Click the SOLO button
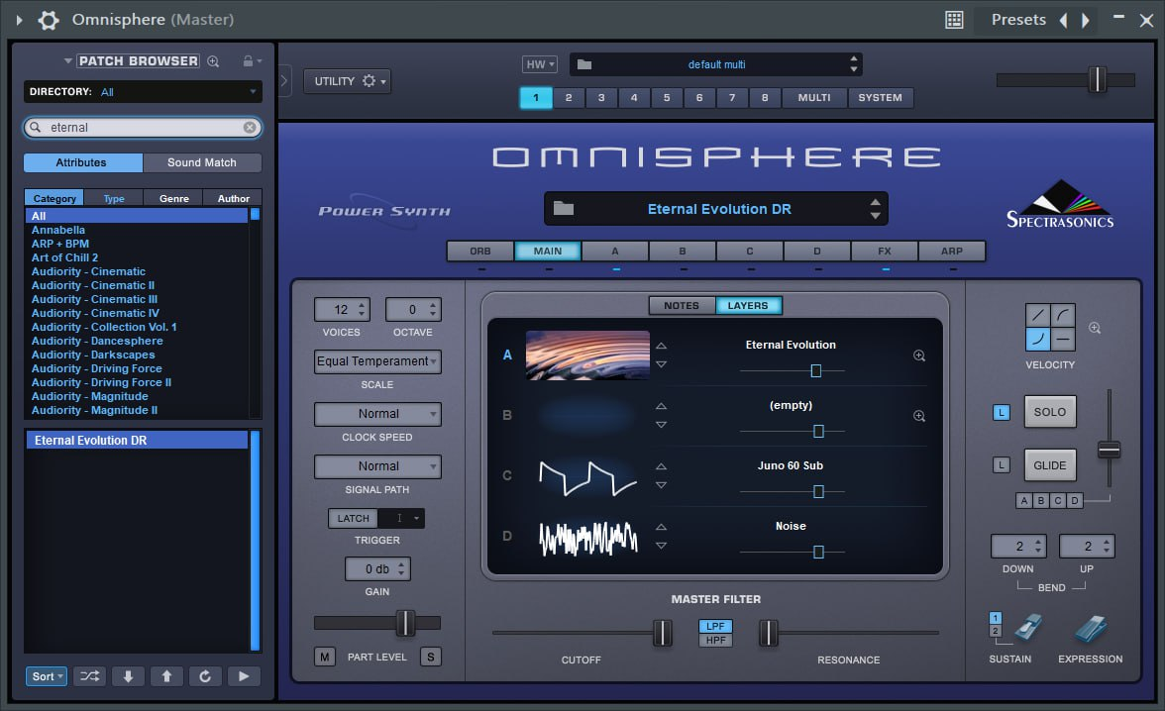Viewport: 1165px width, 711px height. click(x=1050, y=412)
